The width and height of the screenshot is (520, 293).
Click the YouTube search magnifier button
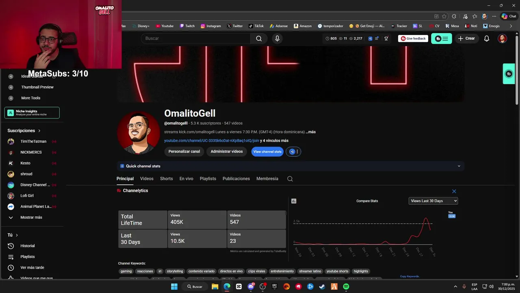click(x=259, y=38)
